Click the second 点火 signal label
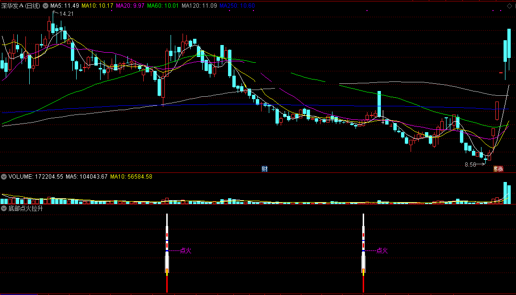 (x=382, y=250)
